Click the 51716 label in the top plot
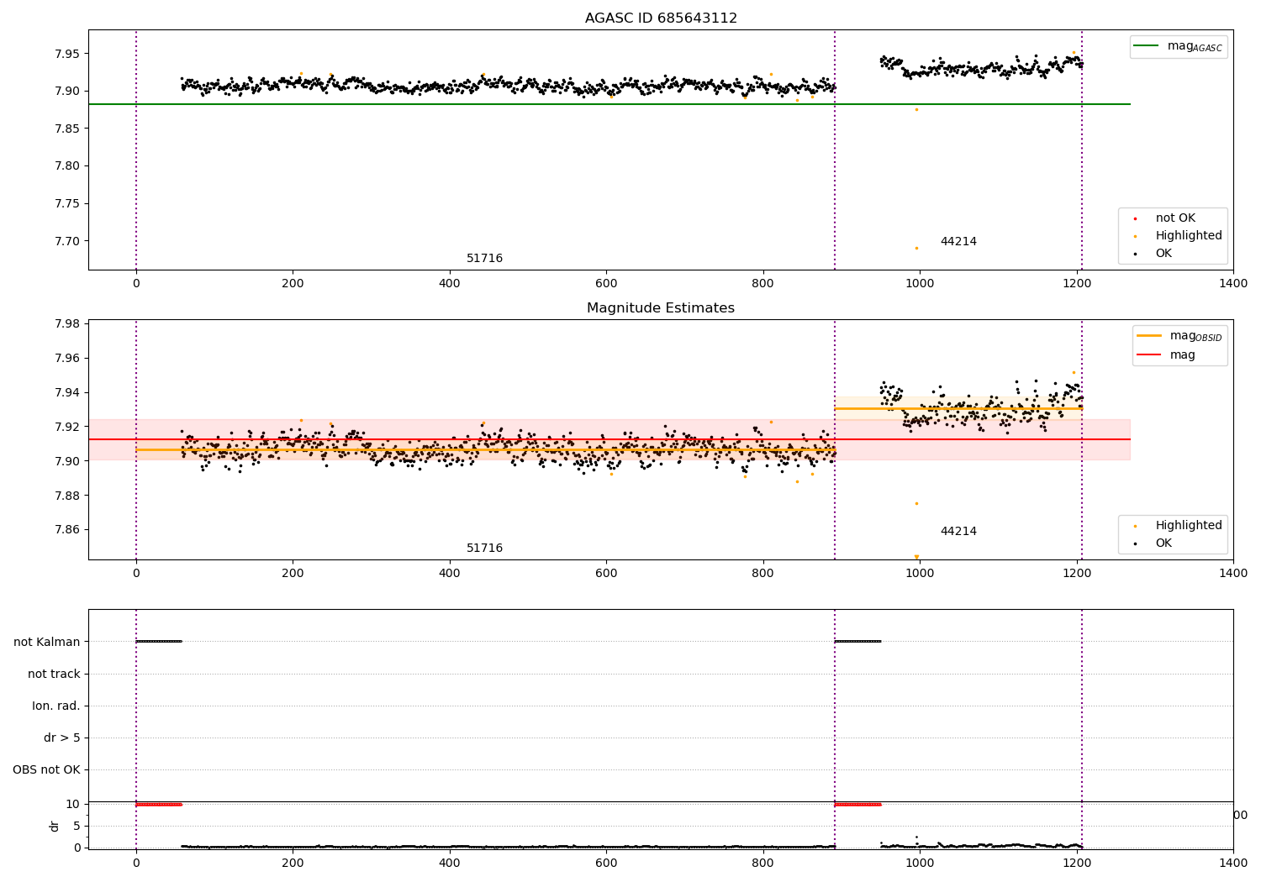Viewport: 1261px width, 882px height. click(x=484, y=258)
